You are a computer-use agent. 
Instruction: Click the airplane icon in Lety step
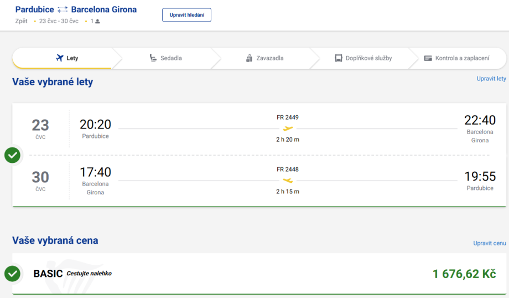60,58
